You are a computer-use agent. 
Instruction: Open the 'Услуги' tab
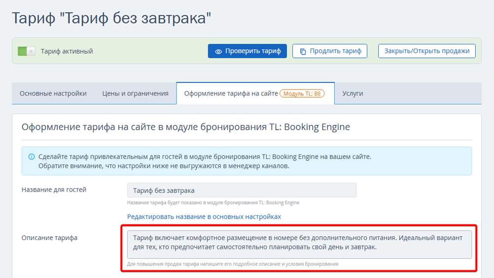click(x=353, y=93)
